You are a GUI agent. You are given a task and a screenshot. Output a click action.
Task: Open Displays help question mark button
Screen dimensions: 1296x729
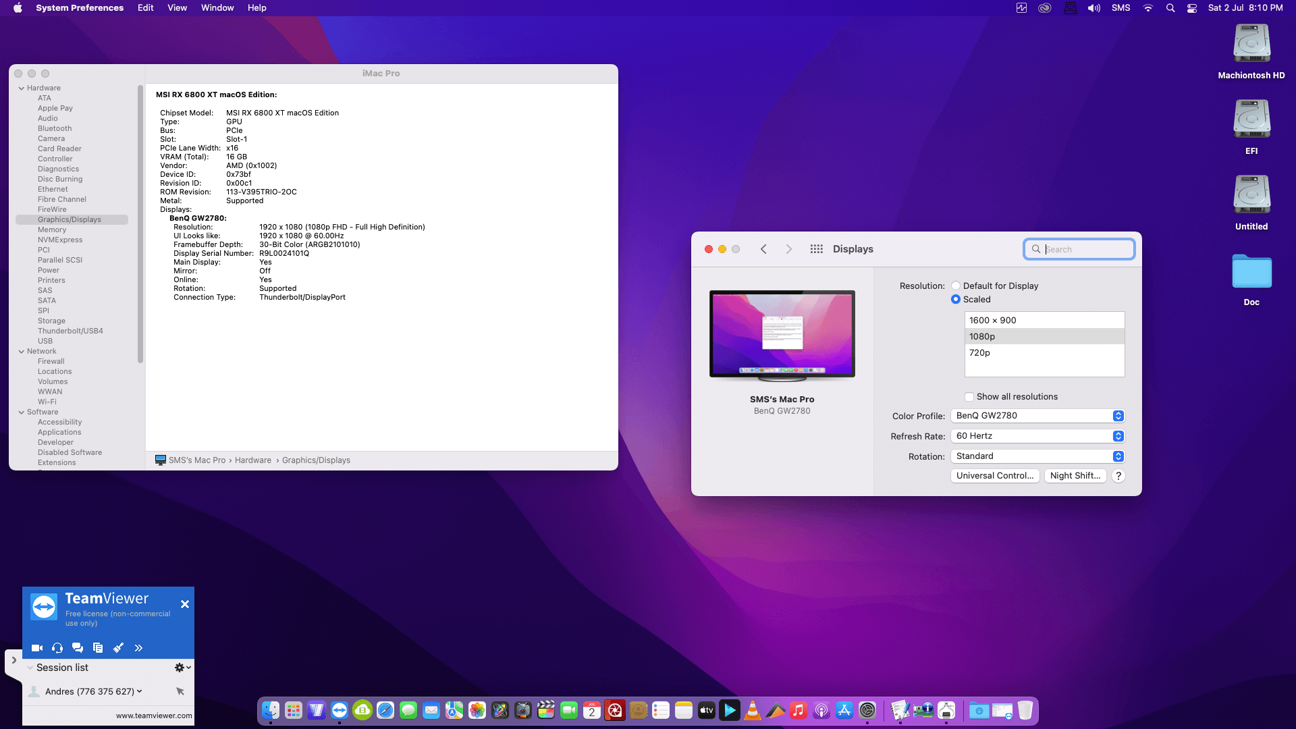pyautogui.click(x=1118, y=476)
